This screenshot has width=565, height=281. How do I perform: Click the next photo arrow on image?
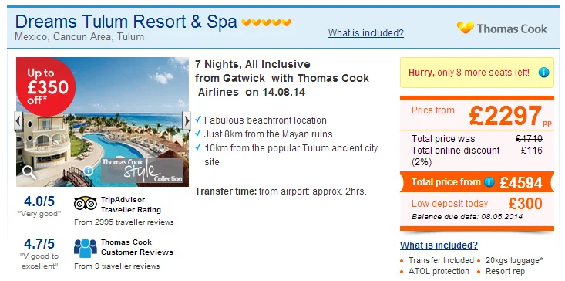click(x=187, y=121)
